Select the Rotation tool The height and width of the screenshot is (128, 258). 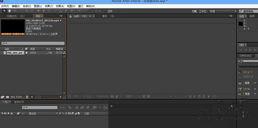(x=21, y=11)
